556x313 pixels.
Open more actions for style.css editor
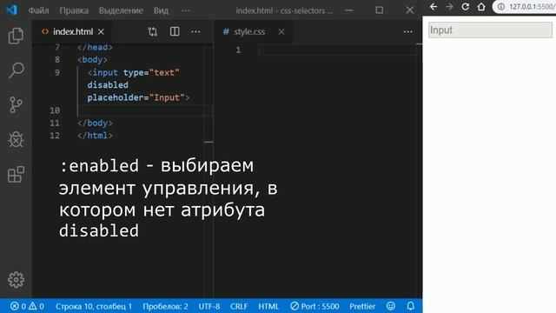[407, 32]
